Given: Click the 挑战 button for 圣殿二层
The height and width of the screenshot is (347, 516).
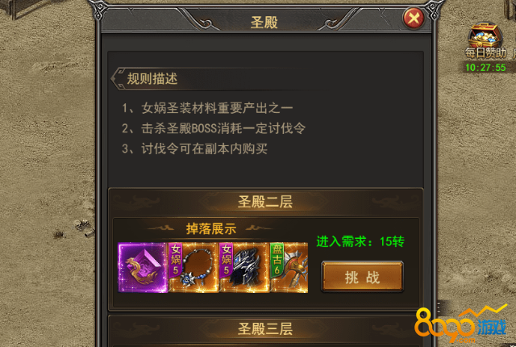Looking at the screenshot, I should 362,277.
